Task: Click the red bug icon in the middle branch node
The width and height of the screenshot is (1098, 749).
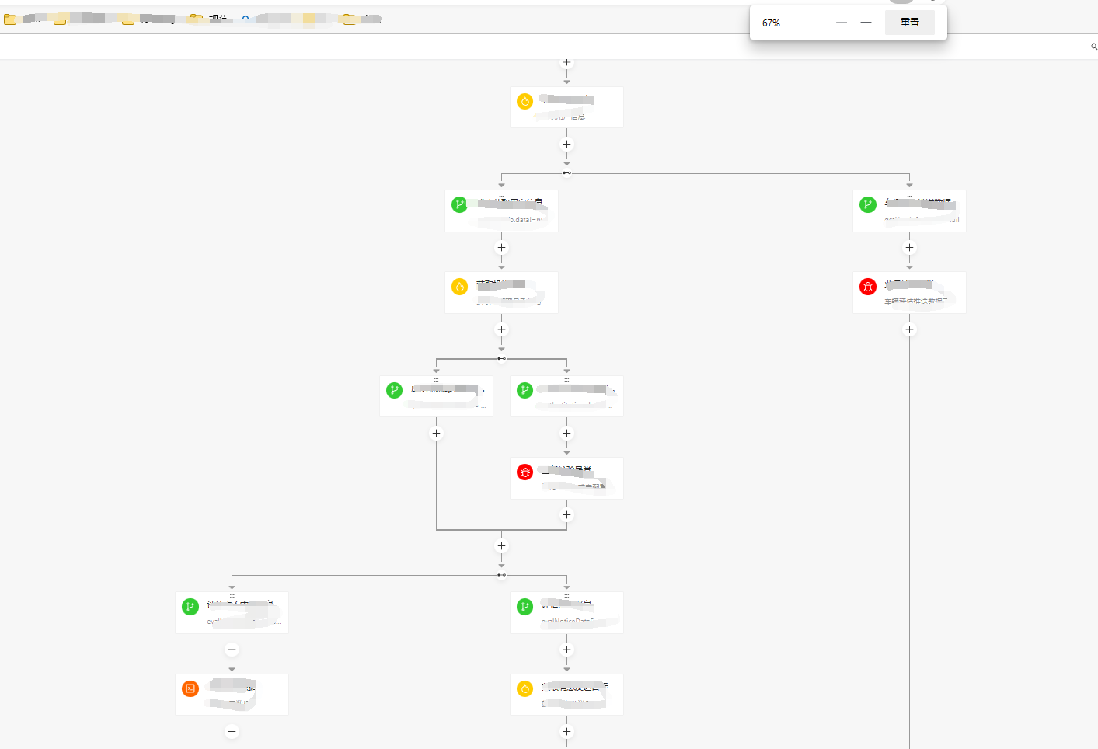Action: pos(525,471)
